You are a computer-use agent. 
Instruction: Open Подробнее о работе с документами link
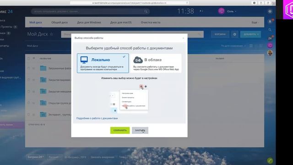[x=97, y=118]
